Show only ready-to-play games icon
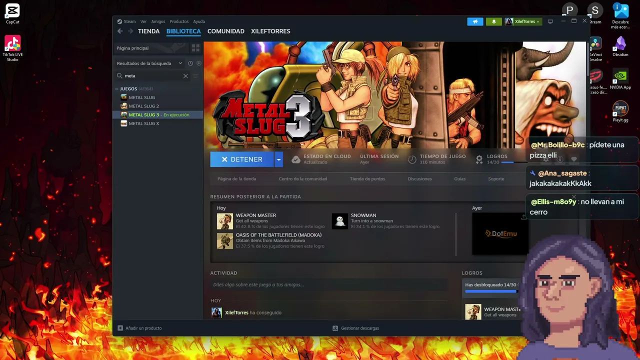640x360 pixels. (x=199, y=63)
